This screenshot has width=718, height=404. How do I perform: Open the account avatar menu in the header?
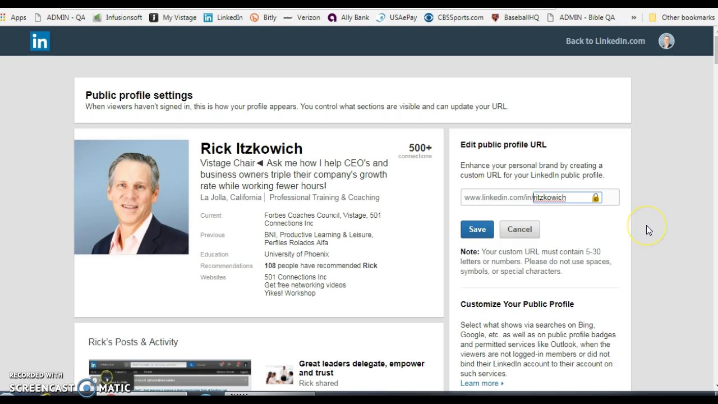(x=666, y=41)
